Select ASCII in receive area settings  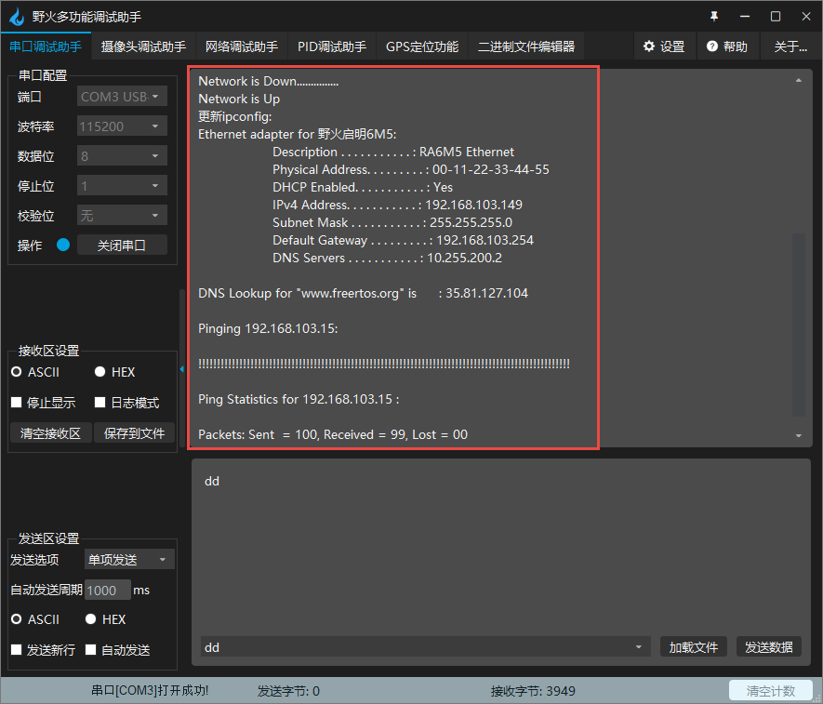pyautogui.click(x=16, y=372)
